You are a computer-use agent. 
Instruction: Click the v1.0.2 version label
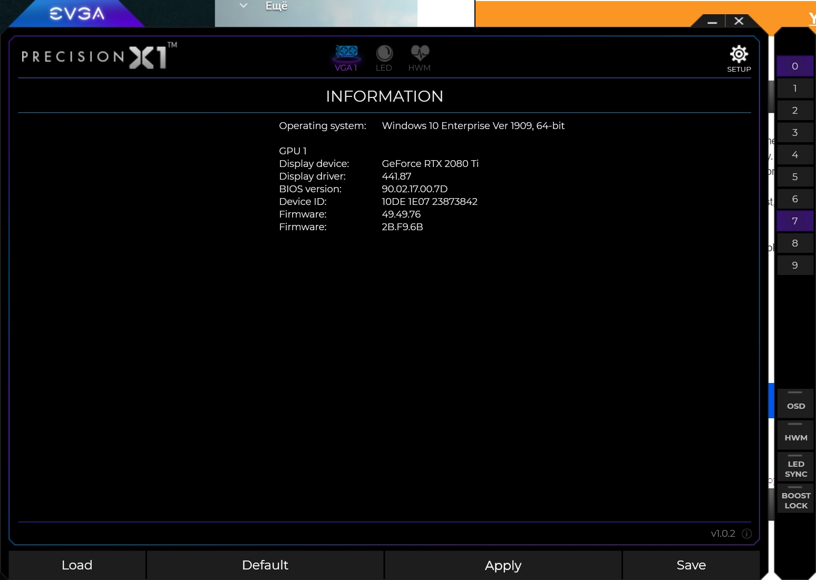[723, 534]
